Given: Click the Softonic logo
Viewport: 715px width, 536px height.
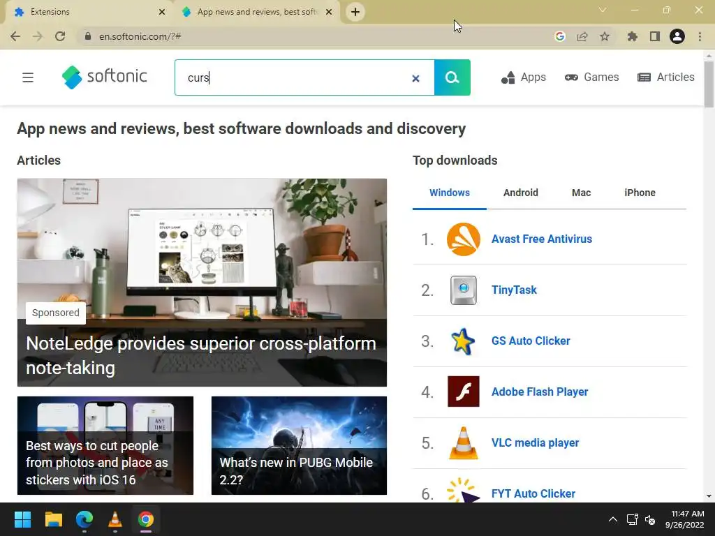Looking at the screenshot, I should pyautogui.click(x=105, y=77).
